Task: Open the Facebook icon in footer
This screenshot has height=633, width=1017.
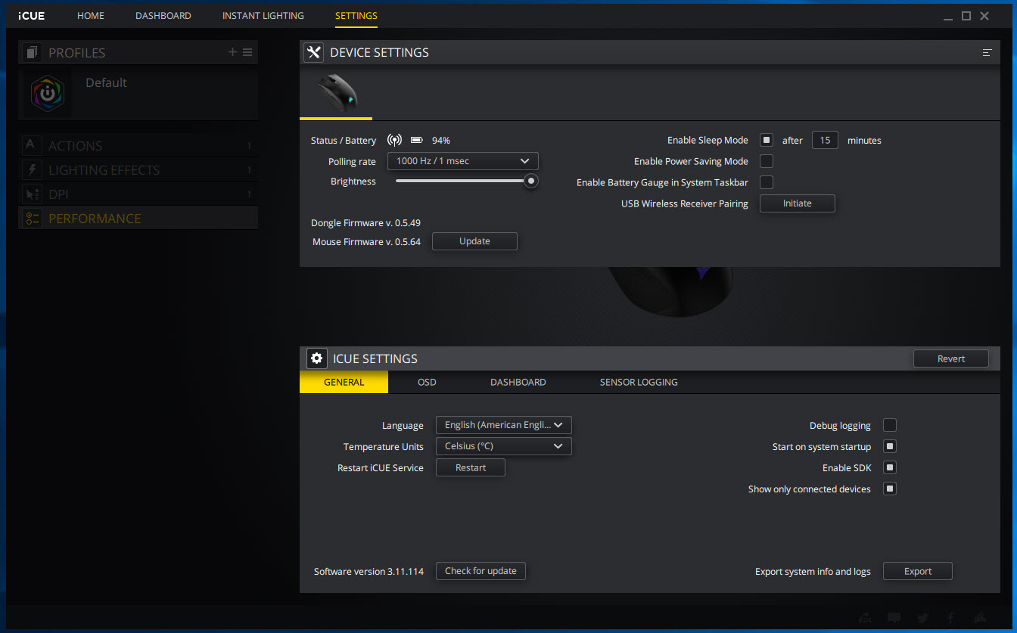Action: [x=950, y=618]
